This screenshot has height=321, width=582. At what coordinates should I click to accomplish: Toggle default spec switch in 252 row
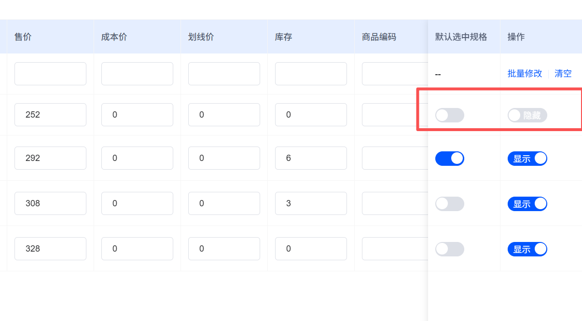449,115
